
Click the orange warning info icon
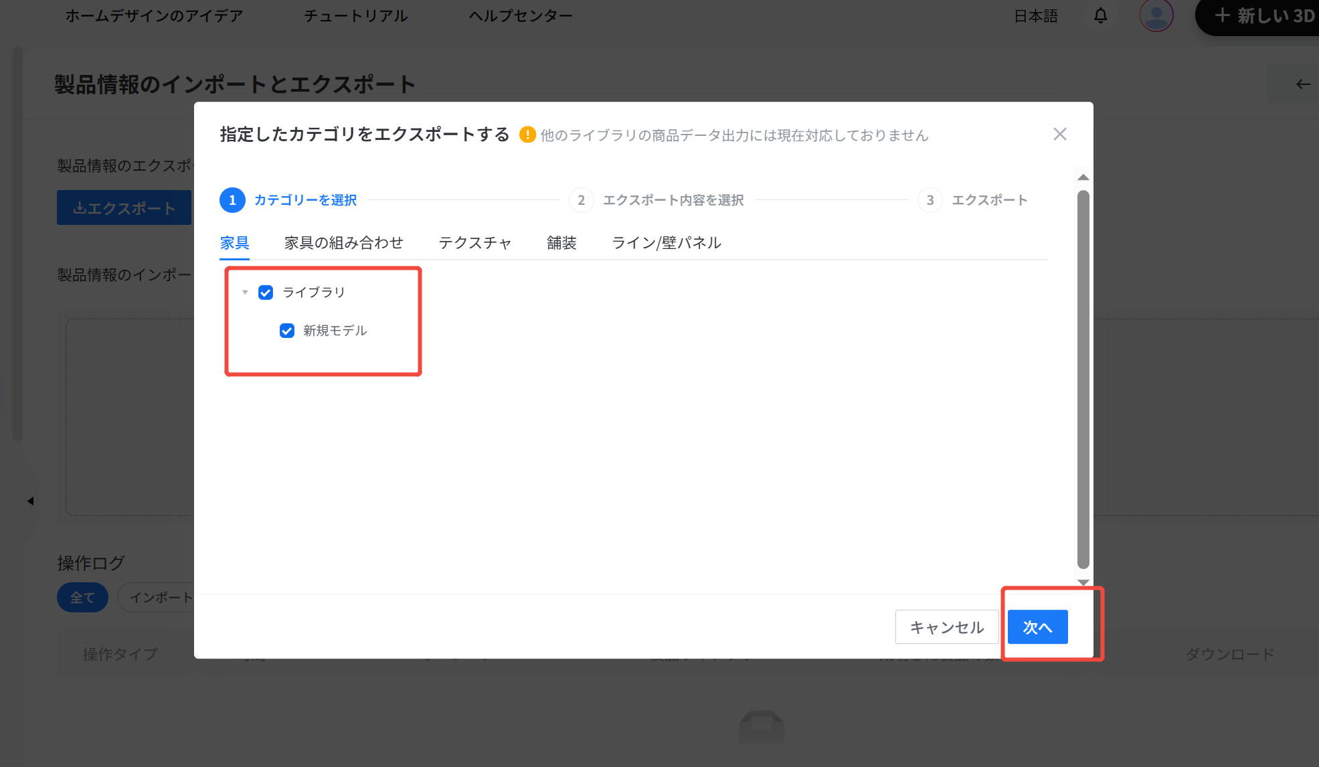pyautogui.click(x=527, y=135)
